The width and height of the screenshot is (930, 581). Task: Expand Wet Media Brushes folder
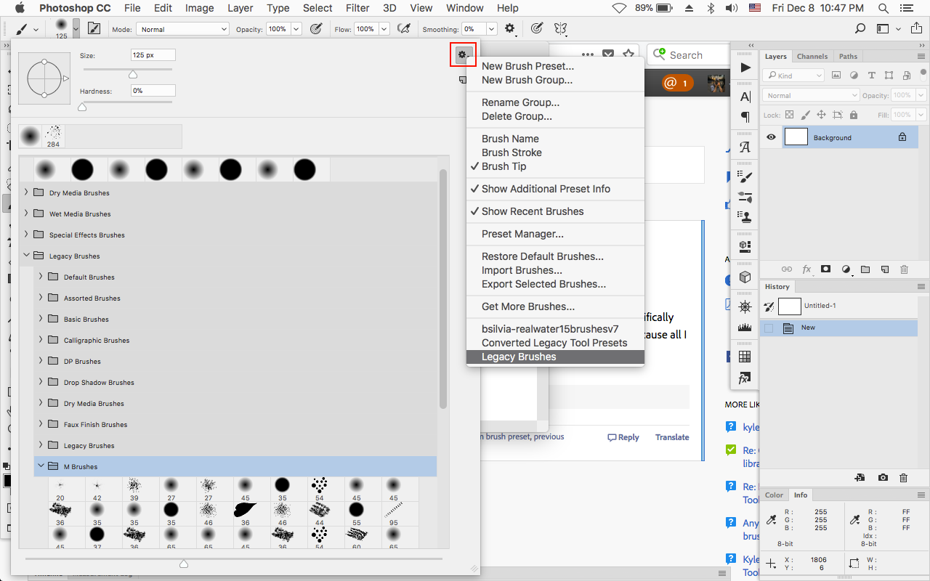click(x=27, y=214)
